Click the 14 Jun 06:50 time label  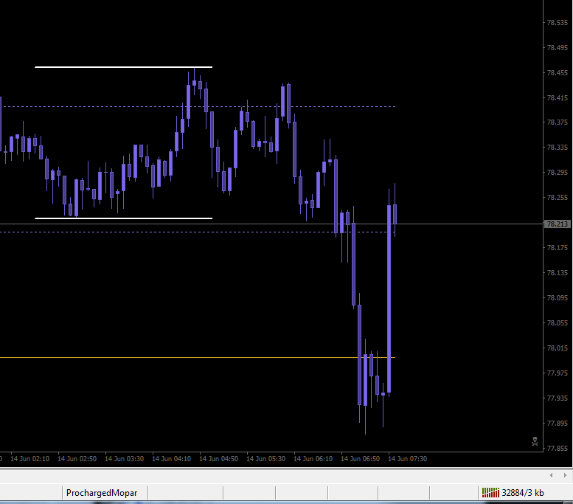pyautogui.click(x=361, y=459)
